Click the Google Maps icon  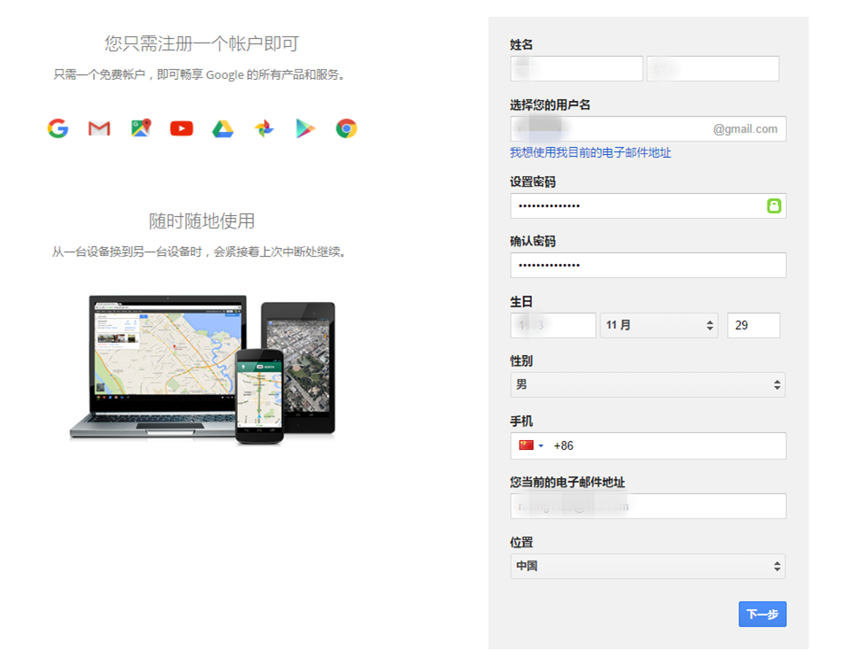pos(141,128)
